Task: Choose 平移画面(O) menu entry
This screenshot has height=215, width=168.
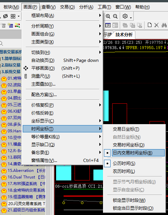Action: coord(62,68)
